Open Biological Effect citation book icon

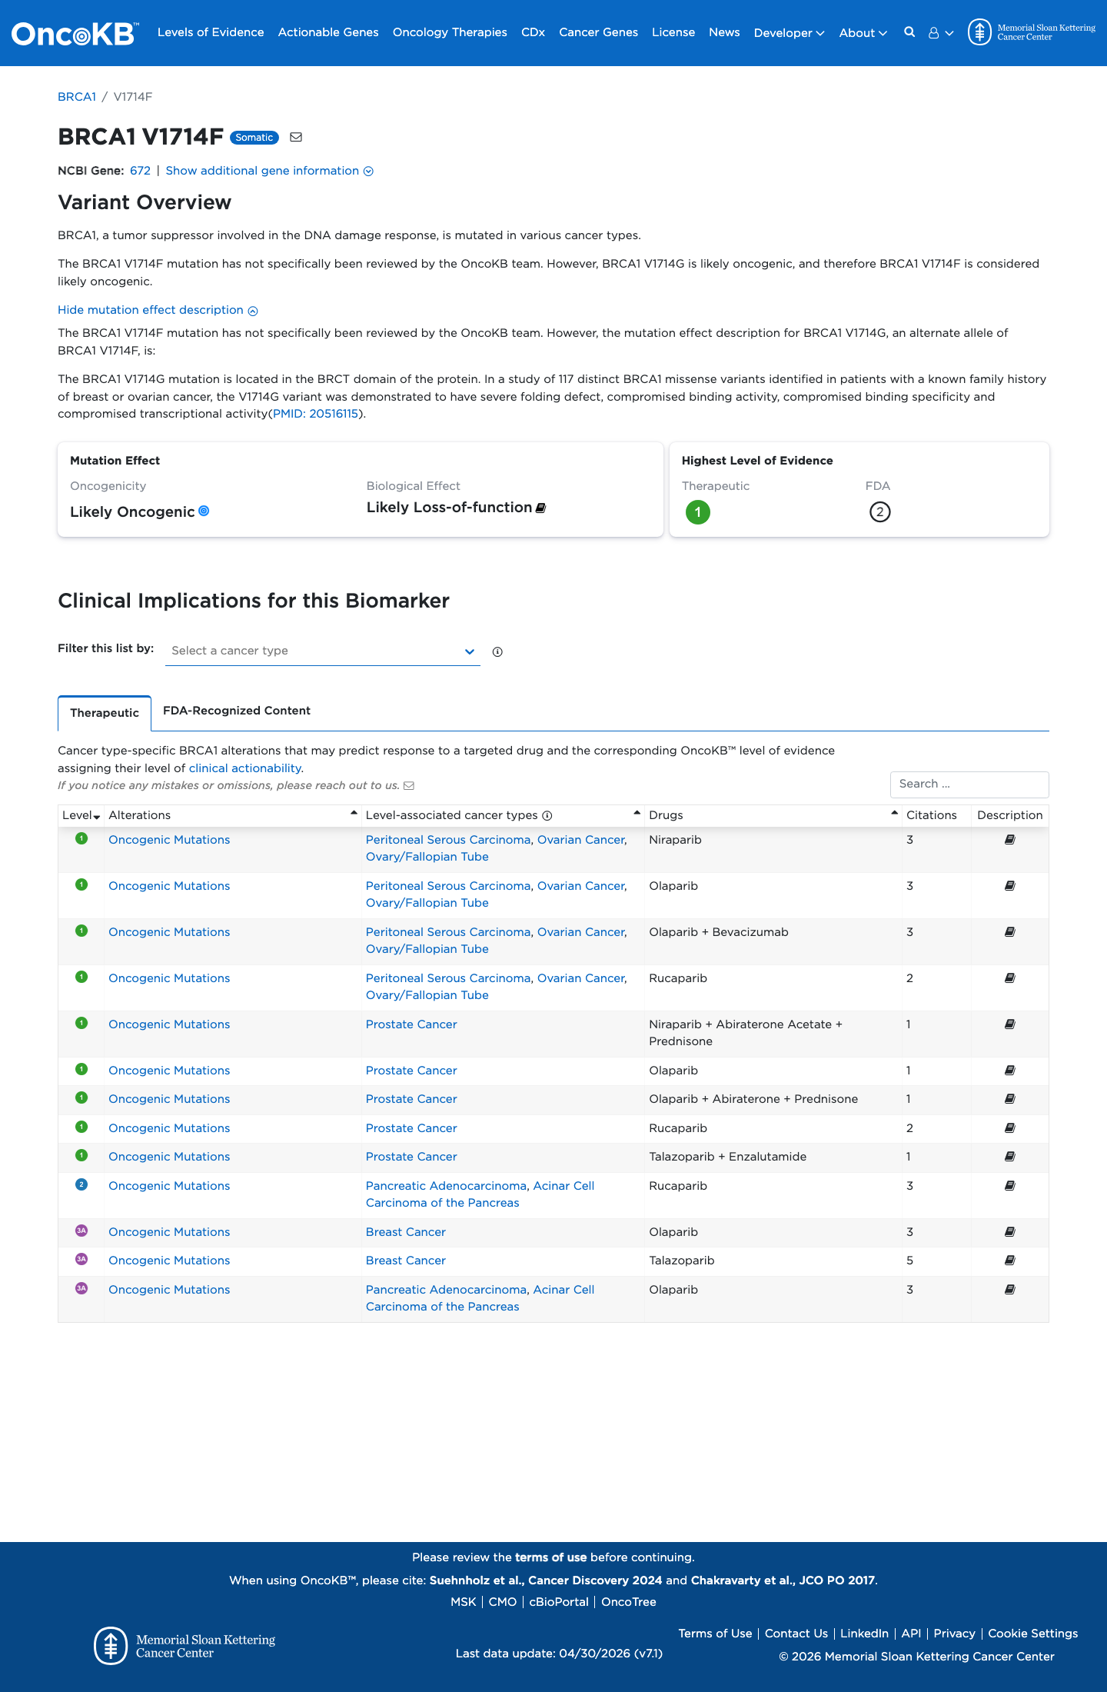pyautogui.click(x=540, y=508)
